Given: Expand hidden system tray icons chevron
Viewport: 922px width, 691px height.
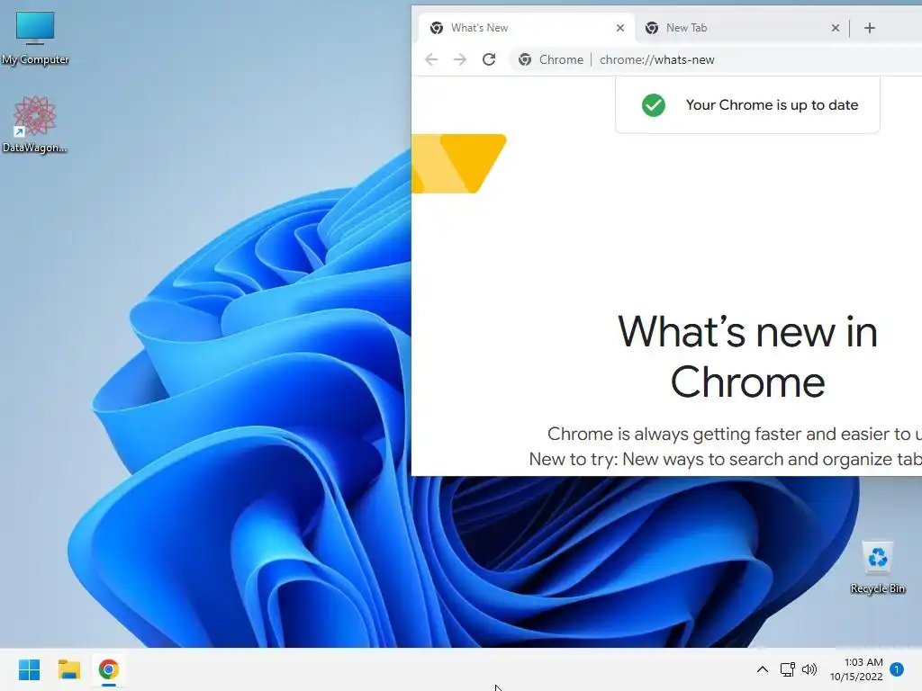Looking at the screenshot, I should [x=762, y=669].
